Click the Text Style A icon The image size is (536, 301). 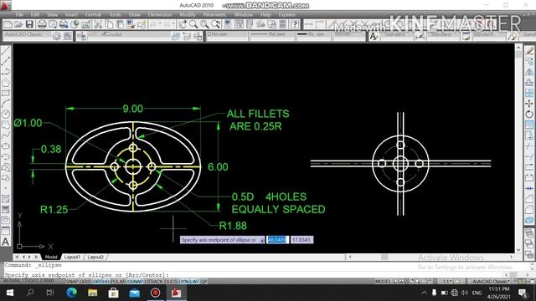pos(374,35)
